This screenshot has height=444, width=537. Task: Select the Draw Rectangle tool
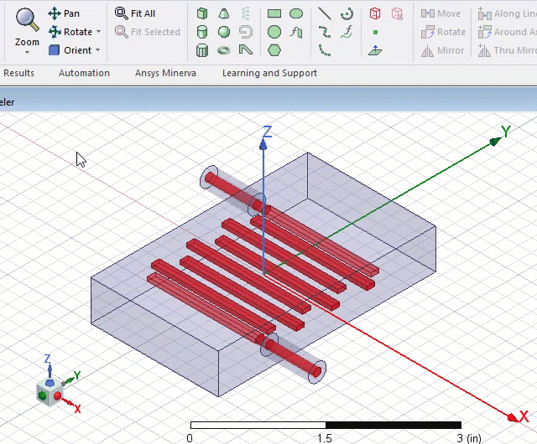pyautogui.click(x=274, y=13)
